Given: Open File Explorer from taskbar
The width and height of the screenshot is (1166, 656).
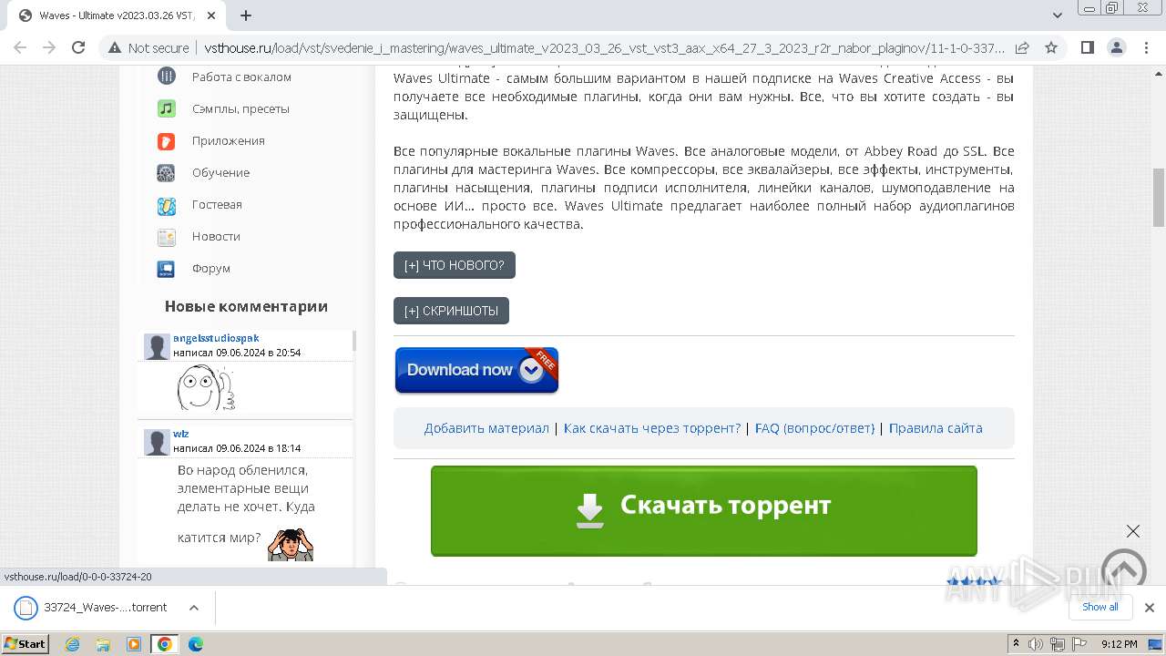Looking at the screenshot, I should (103, 644).
